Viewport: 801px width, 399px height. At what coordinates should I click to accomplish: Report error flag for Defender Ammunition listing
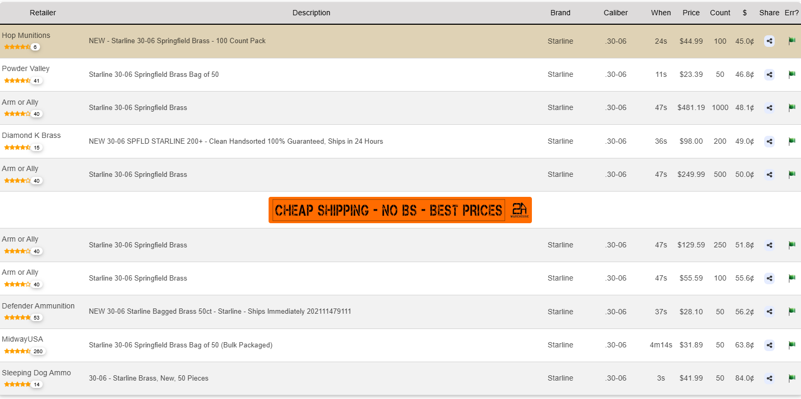coord(792,312)
